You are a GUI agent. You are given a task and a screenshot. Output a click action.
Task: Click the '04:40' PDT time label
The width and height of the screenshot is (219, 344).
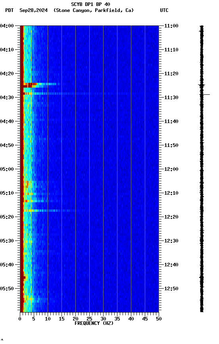point(7,121)
